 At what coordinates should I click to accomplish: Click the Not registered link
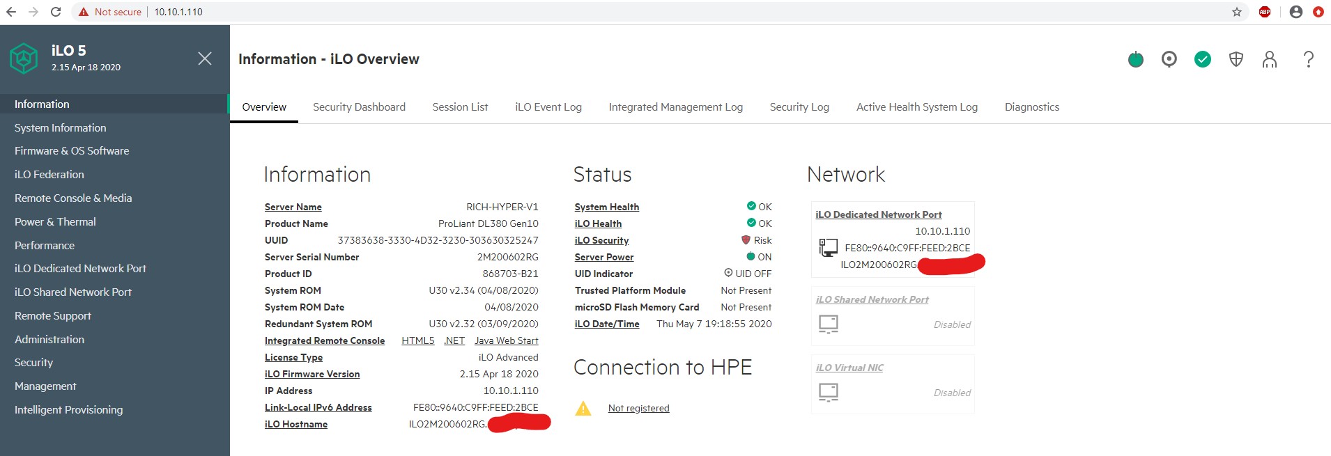coord(638,409)
